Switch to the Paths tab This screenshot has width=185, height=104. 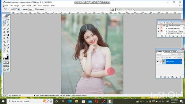[x=174, y=51]
